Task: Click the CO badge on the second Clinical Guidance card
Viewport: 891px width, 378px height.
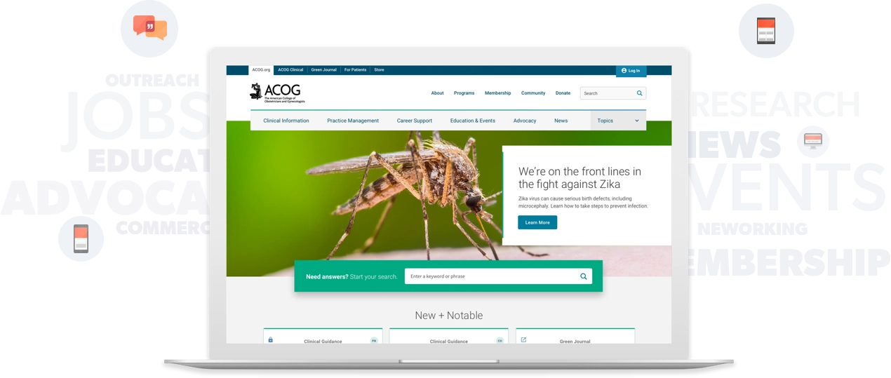Action: pos(500,341)
